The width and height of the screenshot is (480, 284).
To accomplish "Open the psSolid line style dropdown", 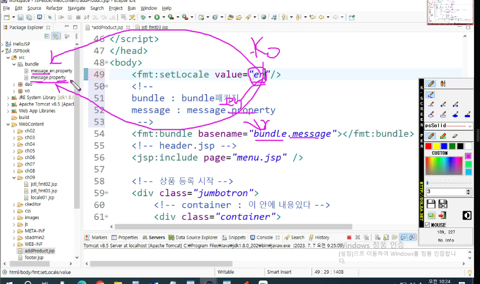I will click(x=470, y=125).
